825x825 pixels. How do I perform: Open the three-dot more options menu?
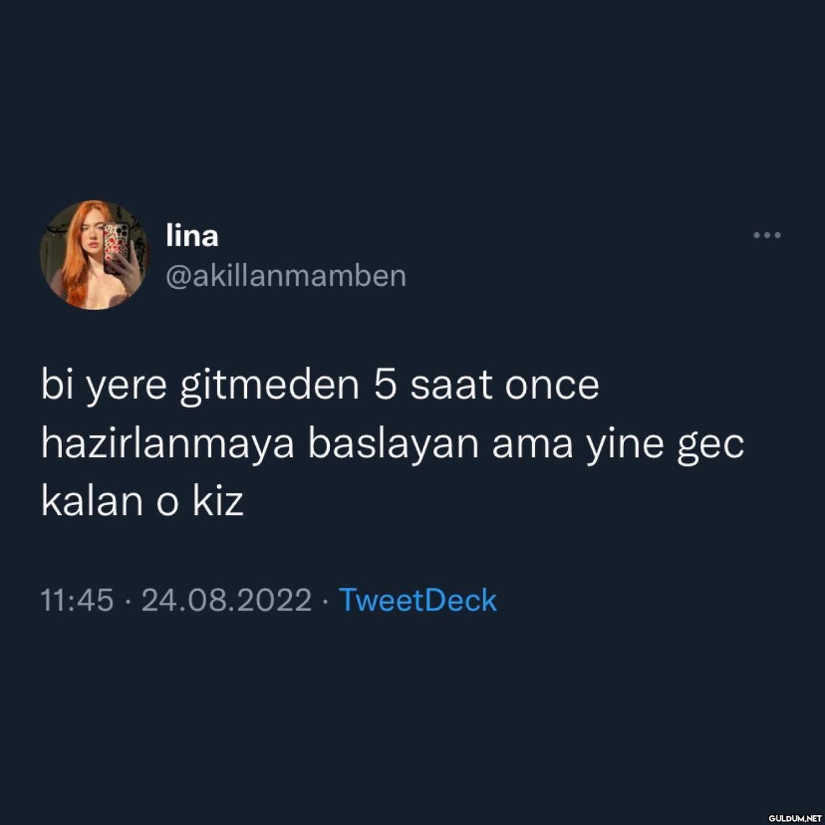click(767, 235)
